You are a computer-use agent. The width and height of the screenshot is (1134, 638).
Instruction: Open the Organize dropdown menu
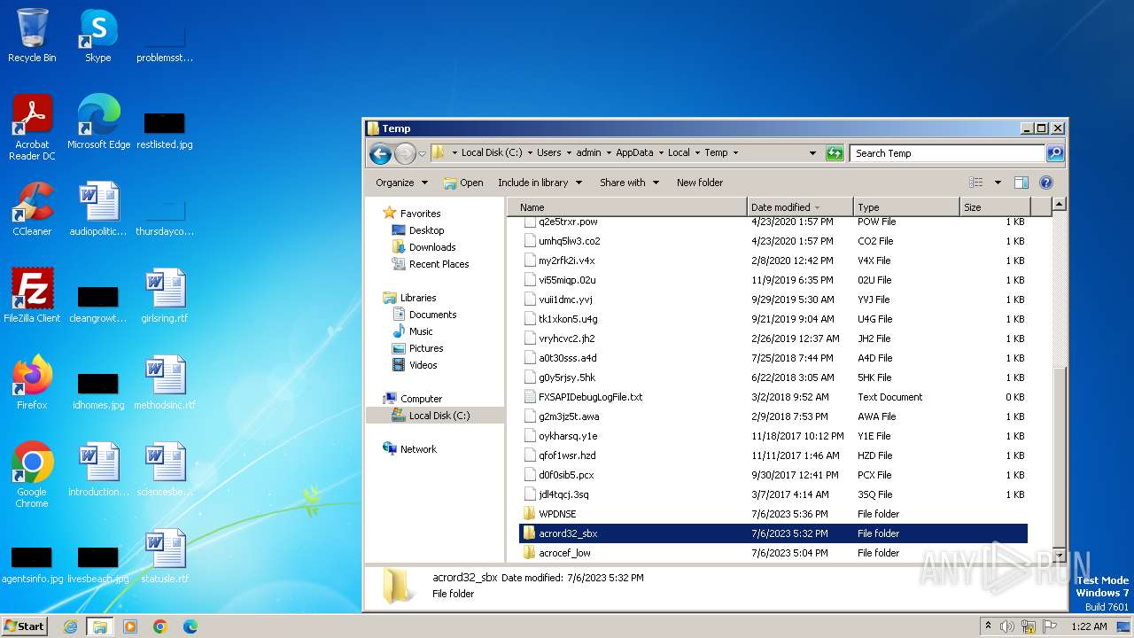click(x=401, y=183)
